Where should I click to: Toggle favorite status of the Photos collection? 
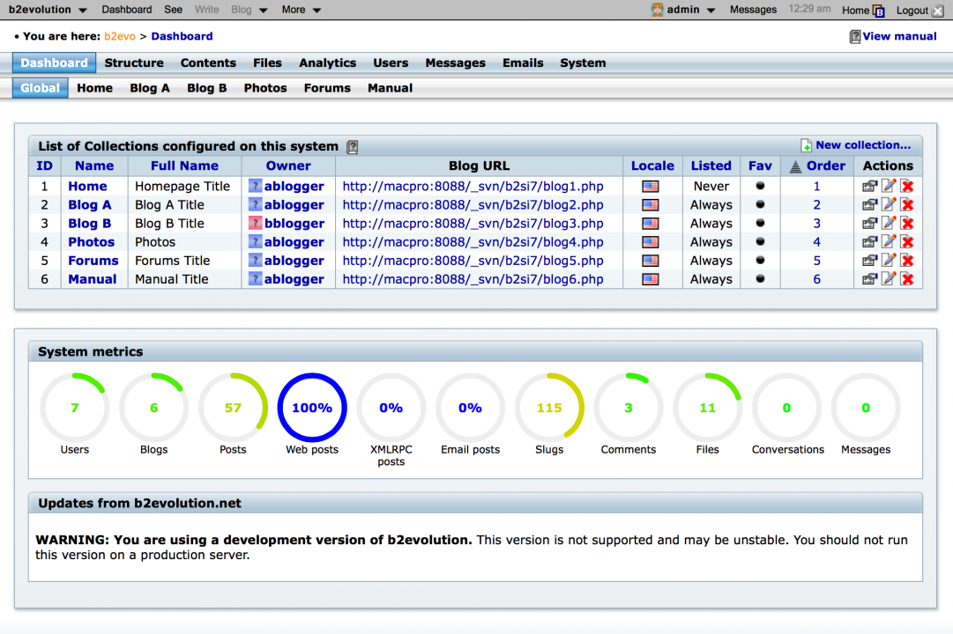[760, 241]
